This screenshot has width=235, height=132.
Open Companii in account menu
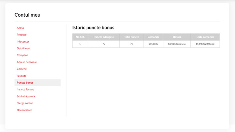click(22, 55)
